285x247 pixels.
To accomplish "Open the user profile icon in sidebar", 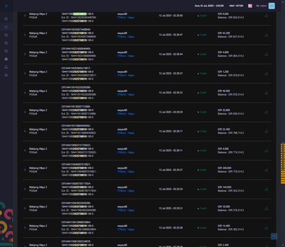I will click(x=6, y=67).
